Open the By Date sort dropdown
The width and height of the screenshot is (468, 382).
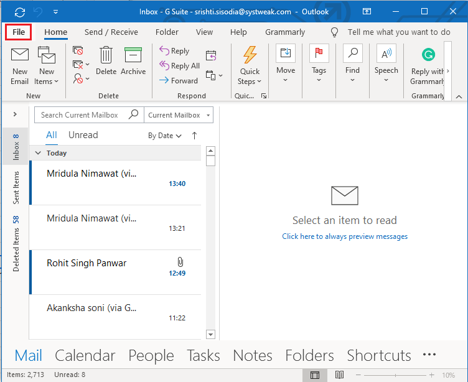pyautogui.click(x=165, y=136)
